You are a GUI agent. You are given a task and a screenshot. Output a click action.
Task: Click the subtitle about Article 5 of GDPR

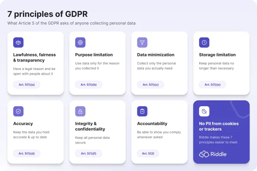click(72, 23)
